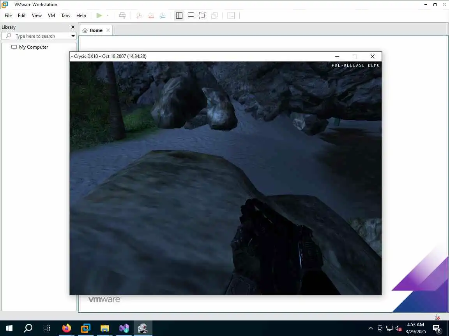Open Windows taskbar search

click(x=28, y=328)
